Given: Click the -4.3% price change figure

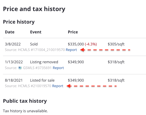Looking at the screenshot, I should pyautogui.click(x=91, y=44).
